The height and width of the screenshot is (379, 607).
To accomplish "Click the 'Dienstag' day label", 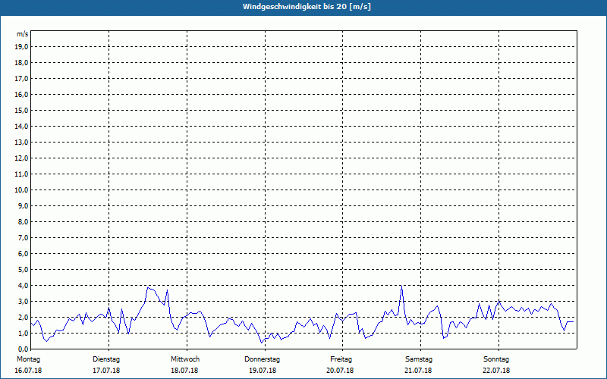I will [x=106, y=359].
